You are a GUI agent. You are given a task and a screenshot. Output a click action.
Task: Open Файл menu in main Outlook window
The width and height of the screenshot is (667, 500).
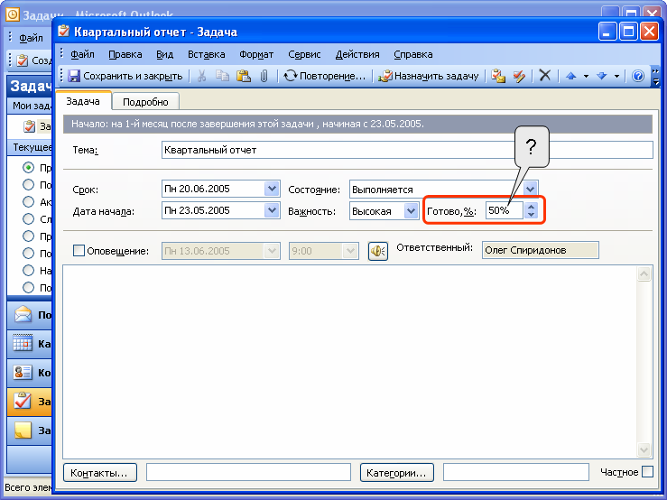point(31,38)
